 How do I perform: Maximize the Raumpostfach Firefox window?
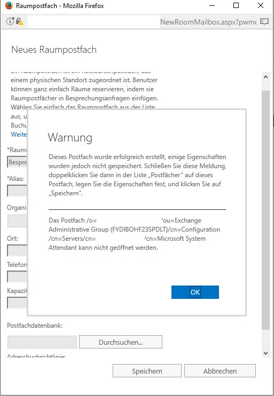click(236, 5)
